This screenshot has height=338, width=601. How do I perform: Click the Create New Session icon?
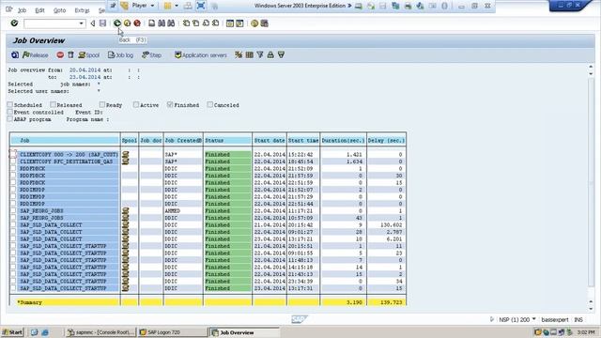tap(229, 23)
